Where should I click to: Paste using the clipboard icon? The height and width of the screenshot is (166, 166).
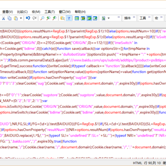click(x=16, y=18)
